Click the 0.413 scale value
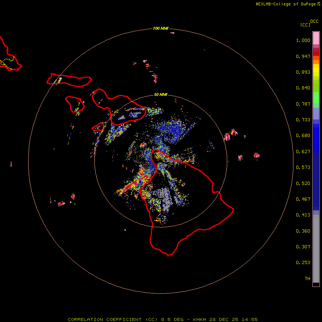Viewport: 322px width, 322px height. pos(303,215)
